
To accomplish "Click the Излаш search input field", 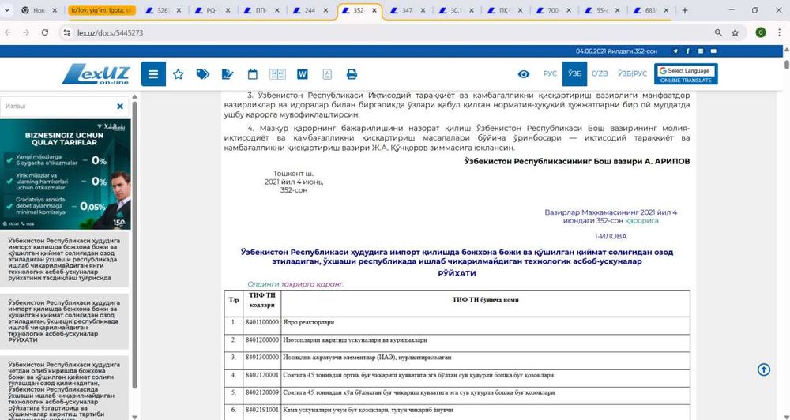I will (x=58, y=107).
